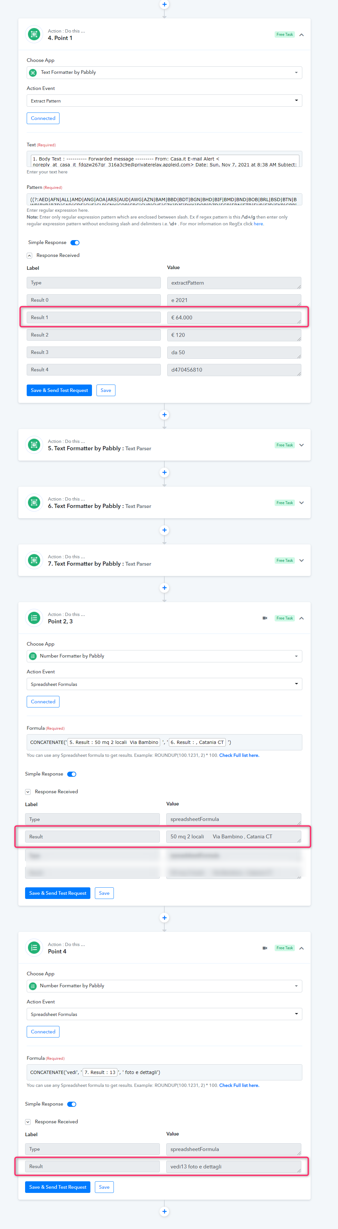Screen dimensions: 338x1229
Task: Collapse Response Received in Point 1
Action: tap(30, 256)
